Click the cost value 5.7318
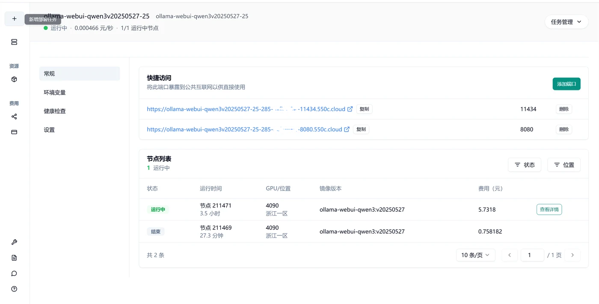This screenshot has height=304, width=599. pyautogui.click(x=487, y=210)
